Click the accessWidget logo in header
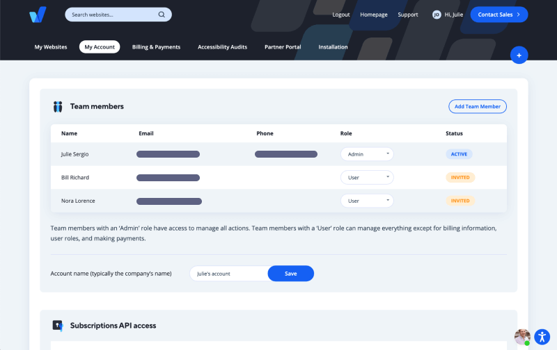The width and height of the screenshot is (557, 350). [38, 15]
